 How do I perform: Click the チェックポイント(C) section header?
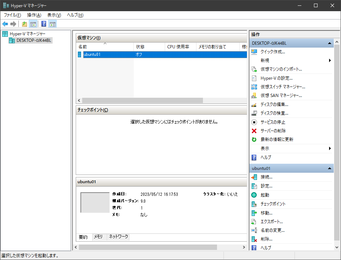(x=161, y=110)
